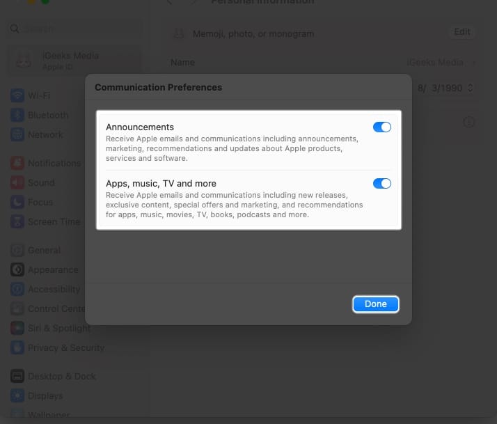
Task: Select Desktop & Dock label in sidebar
Action: 62,376
